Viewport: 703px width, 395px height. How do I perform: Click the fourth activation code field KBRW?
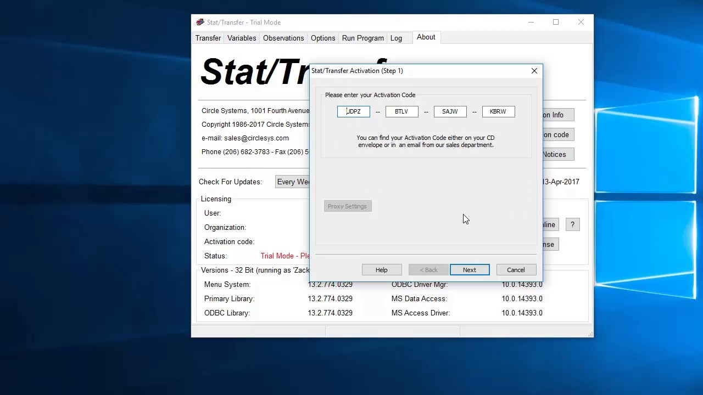[x=498, y=111]
